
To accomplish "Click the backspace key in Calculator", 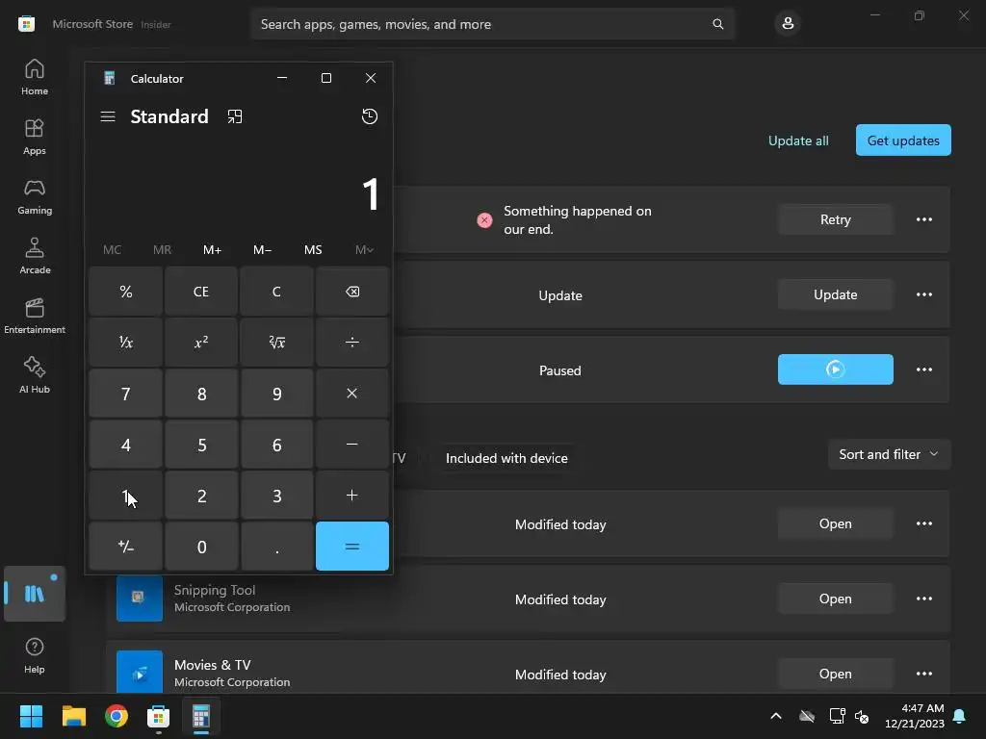I will click(x=352, y=292).
